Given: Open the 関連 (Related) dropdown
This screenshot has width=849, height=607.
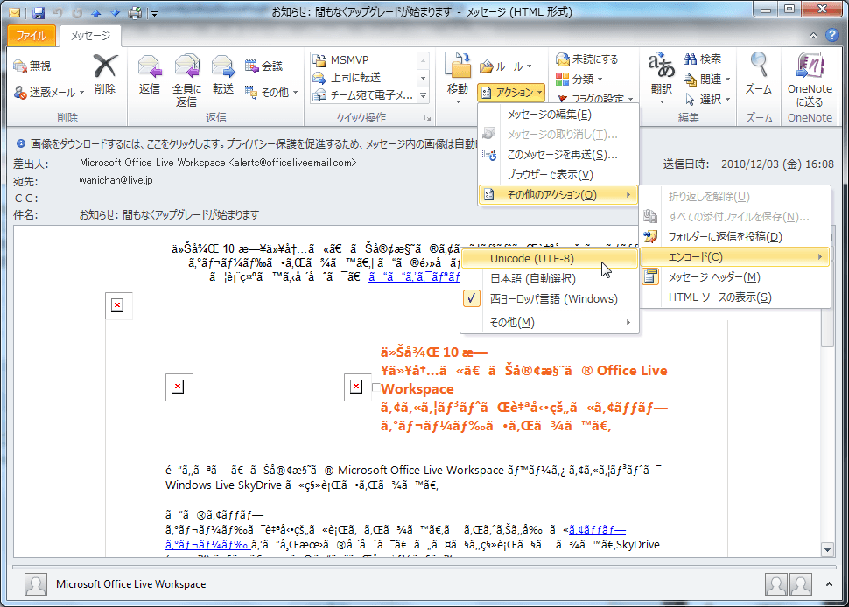Looking at the screenshot, I should 707,80.
